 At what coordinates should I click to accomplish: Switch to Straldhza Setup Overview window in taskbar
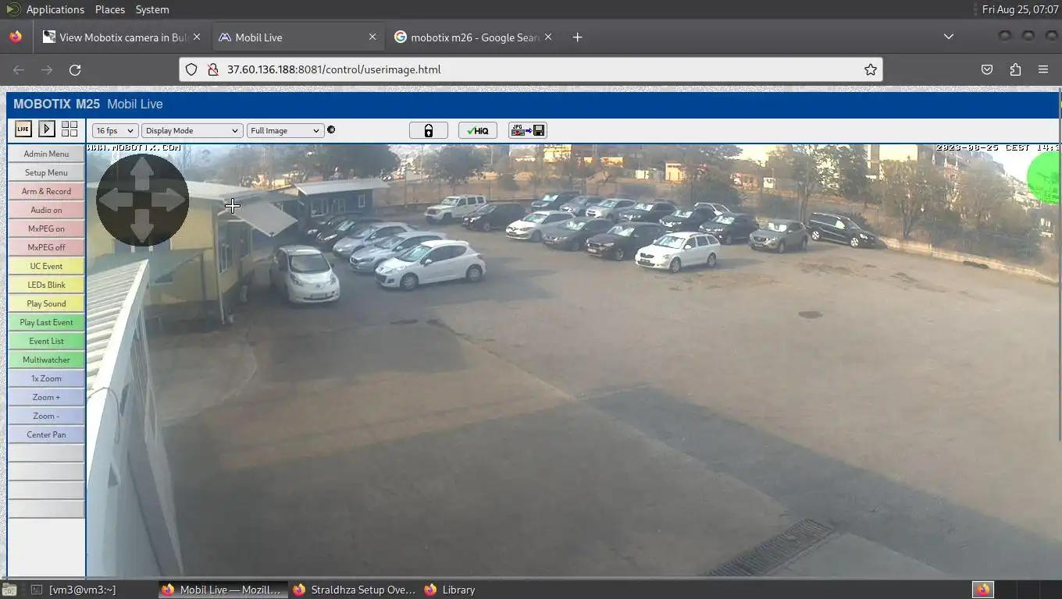pyautogui.click(x=355, y=590)
